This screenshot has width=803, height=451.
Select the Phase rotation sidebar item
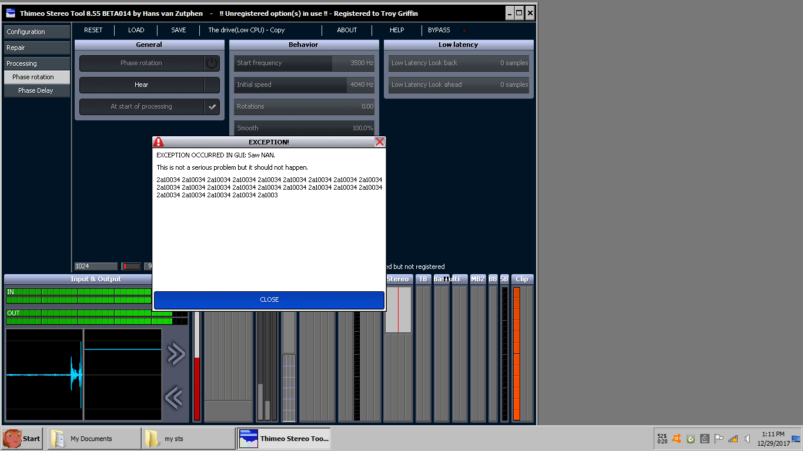[x=36, y=77]
